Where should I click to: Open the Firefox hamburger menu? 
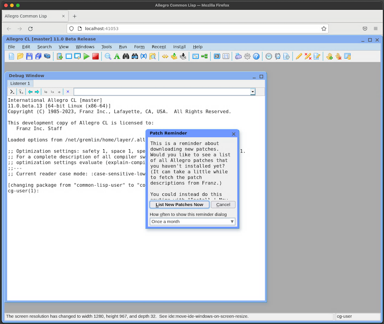(x=376, y=28)
